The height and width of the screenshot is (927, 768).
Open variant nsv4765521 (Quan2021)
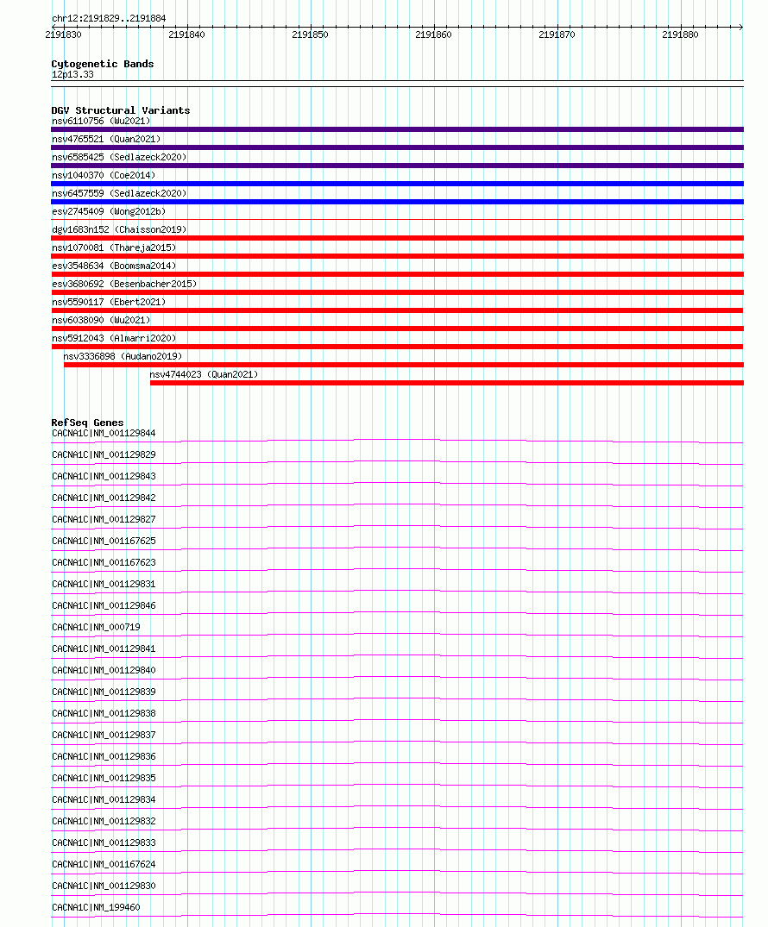(x=106, y=139)
